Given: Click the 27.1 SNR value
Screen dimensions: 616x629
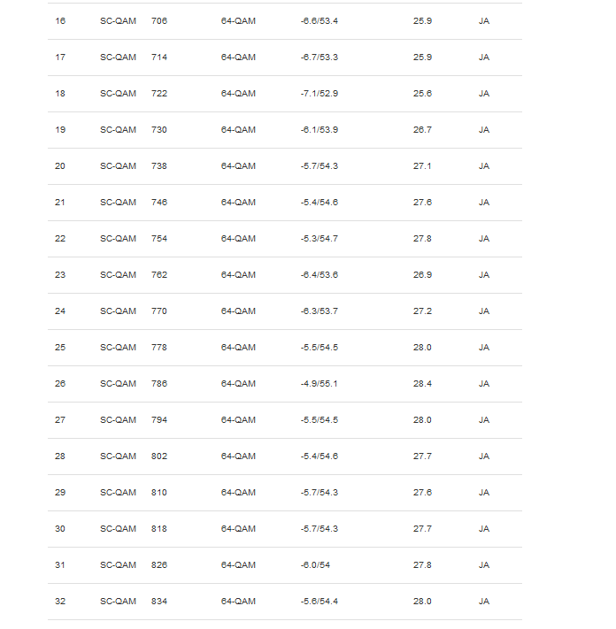Looking at the screenshot, I should pos(422,165).
